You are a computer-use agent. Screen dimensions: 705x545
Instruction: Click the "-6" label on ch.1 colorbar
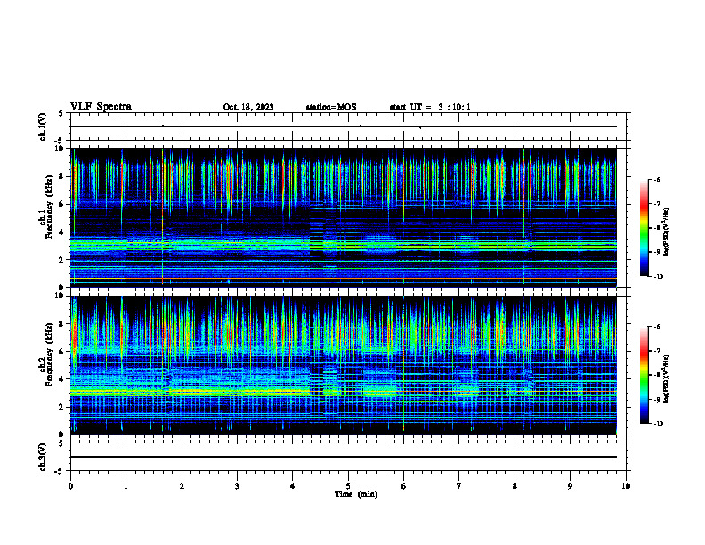pos(657,179)
